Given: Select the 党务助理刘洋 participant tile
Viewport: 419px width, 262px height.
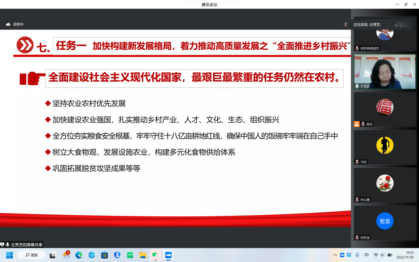Looking at the screenshot, I should [x=385, y=34].
